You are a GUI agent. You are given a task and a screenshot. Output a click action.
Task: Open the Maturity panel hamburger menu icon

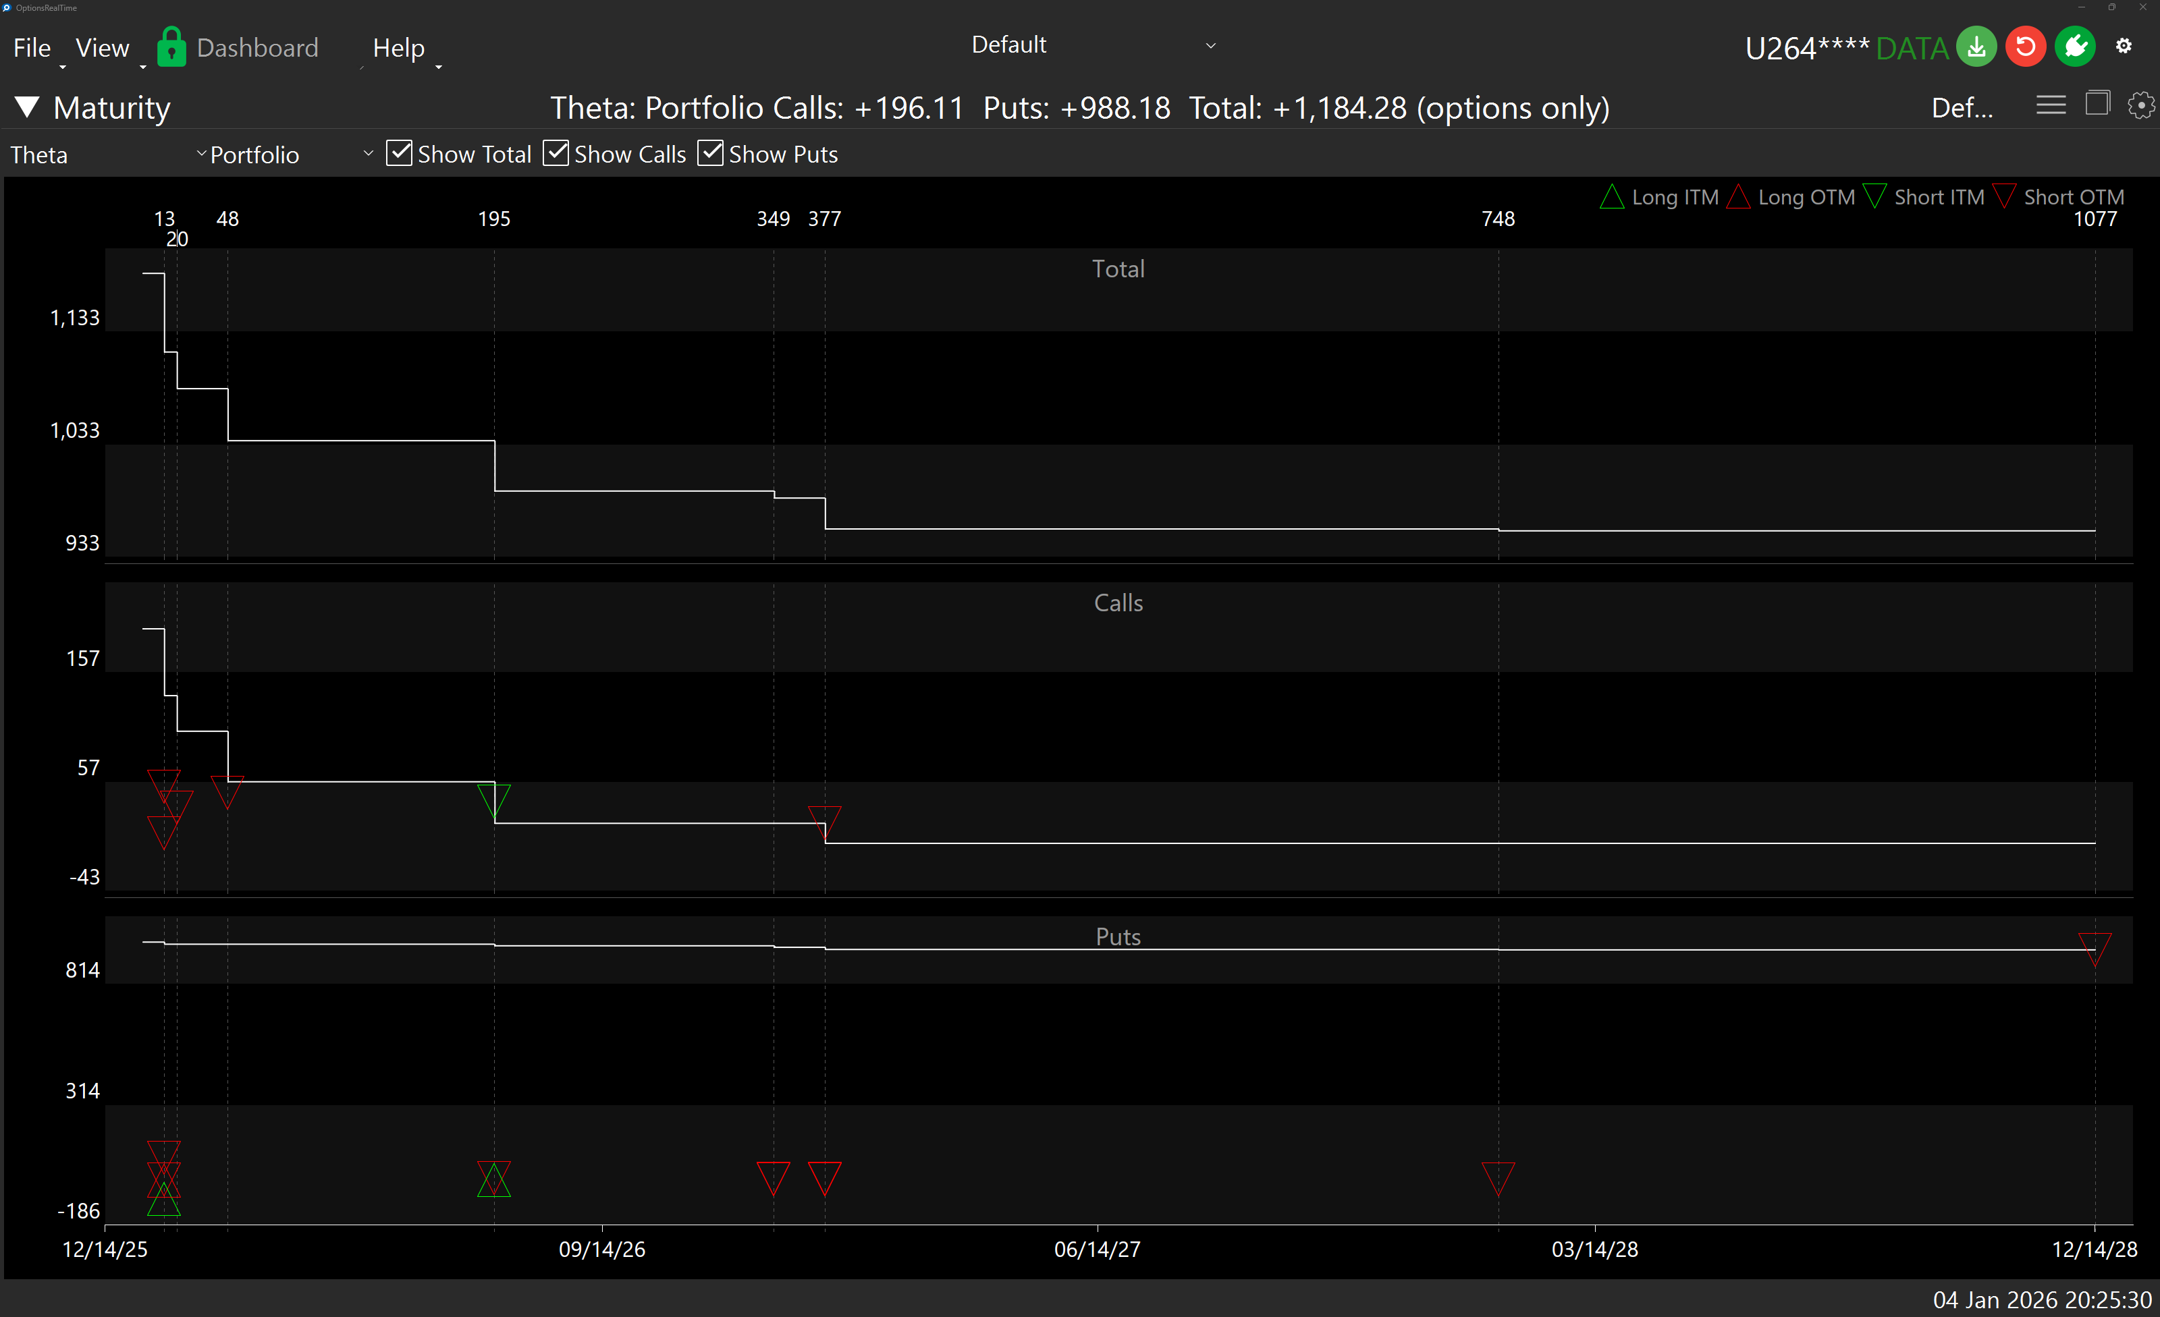tap(2051, 106)
